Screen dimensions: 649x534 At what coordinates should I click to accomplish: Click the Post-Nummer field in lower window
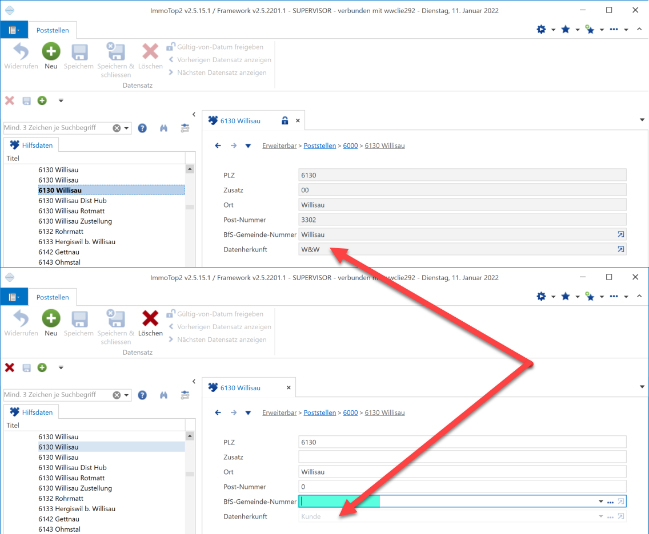(462, 487)
